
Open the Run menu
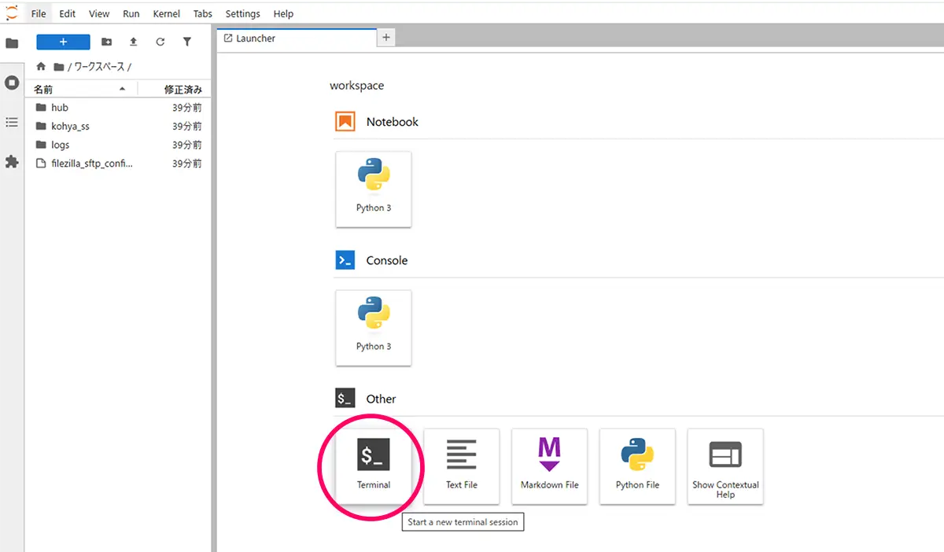coord(131,13)
